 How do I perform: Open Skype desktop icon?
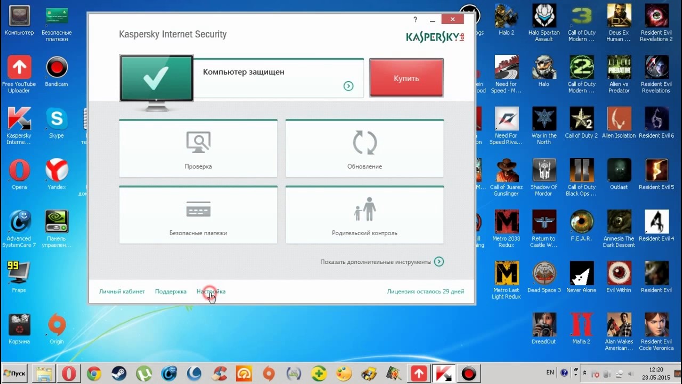[56, 123]
